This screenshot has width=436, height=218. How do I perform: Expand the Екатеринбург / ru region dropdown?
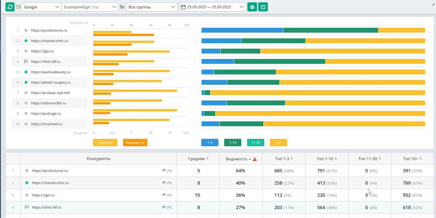point(90,7)
